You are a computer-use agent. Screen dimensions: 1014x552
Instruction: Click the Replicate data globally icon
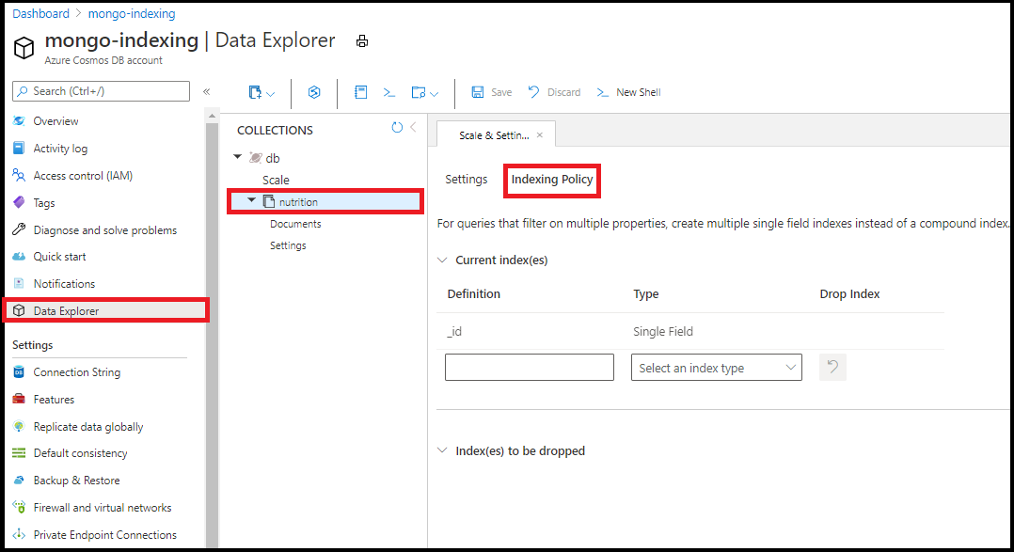pos(17,426)
